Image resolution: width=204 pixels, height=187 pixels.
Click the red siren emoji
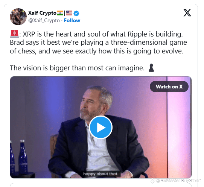click(x=14, y=34)
